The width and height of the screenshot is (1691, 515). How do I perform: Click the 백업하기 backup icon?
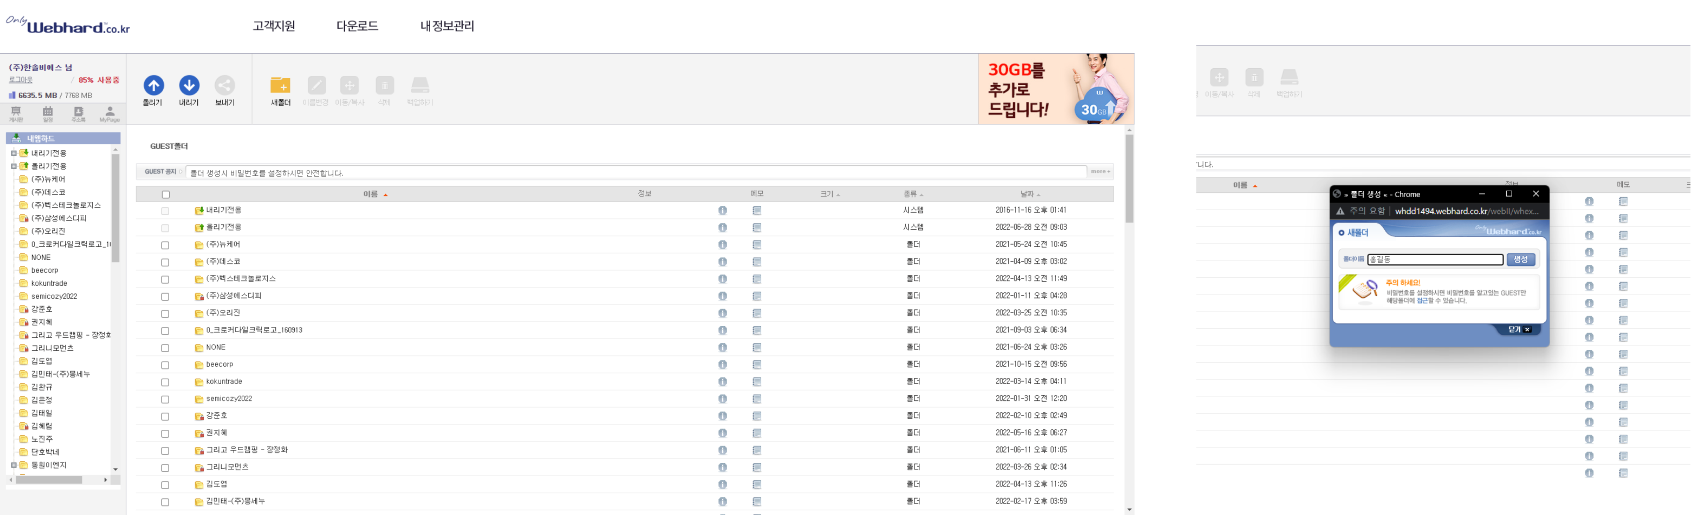[x=420, y=85]
